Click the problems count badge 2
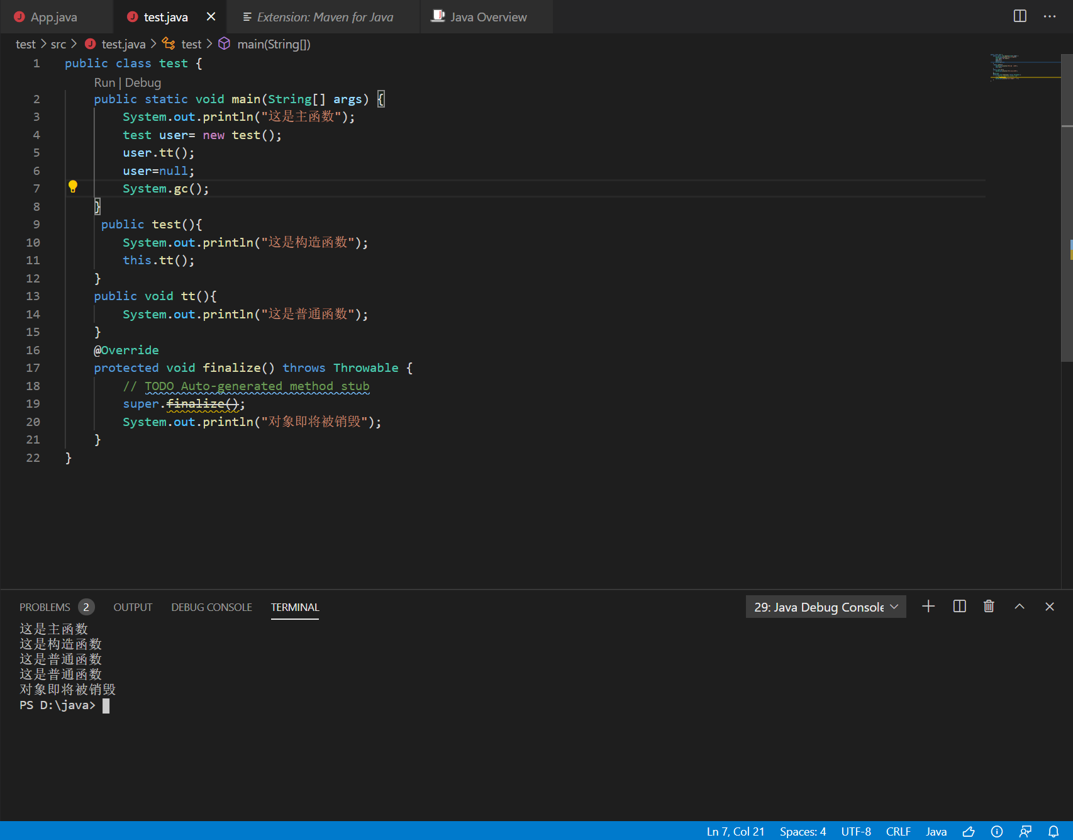 tap(86, 607)
